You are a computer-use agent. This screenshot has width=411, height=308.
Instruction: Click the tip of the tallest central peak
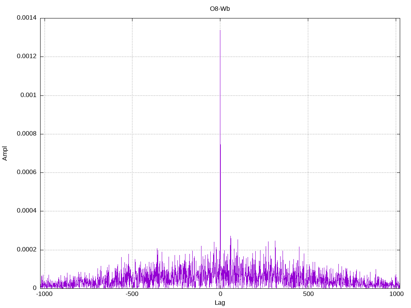pyautogui.click(x=220, y=30)
